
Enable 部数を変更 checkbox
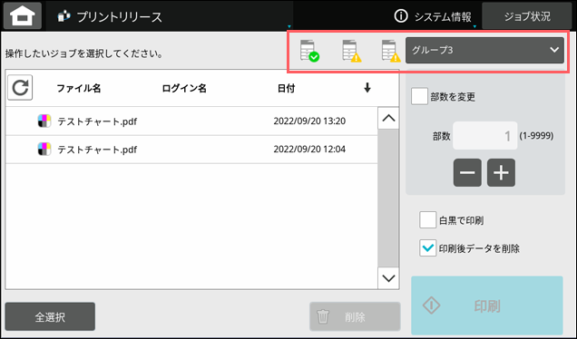(x=419, y=96)
